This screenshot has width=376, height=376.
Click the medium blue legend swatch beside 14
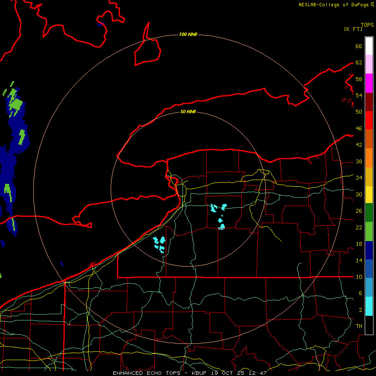coord(369,269)
